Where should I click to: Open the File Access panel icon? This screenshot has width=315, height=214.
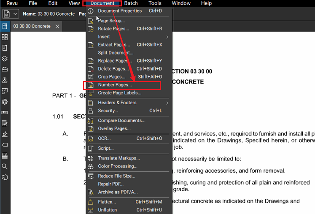pyautogui.click(x=5, y=26)
